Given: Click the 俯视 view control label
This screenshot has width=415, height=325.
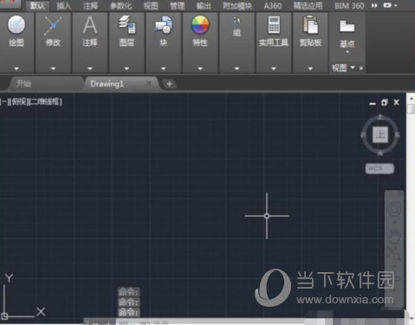Looking at the screenshot, I should click(x=19, y=101).
